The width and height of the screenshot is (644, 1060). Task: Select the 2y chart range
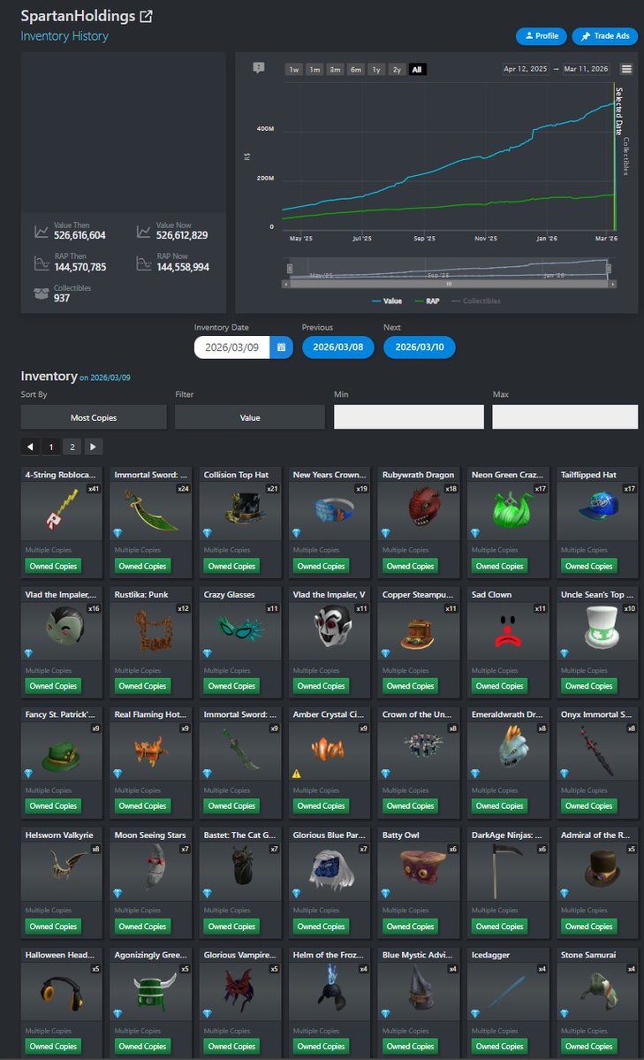pyautogui.click(x=397, y=70)
